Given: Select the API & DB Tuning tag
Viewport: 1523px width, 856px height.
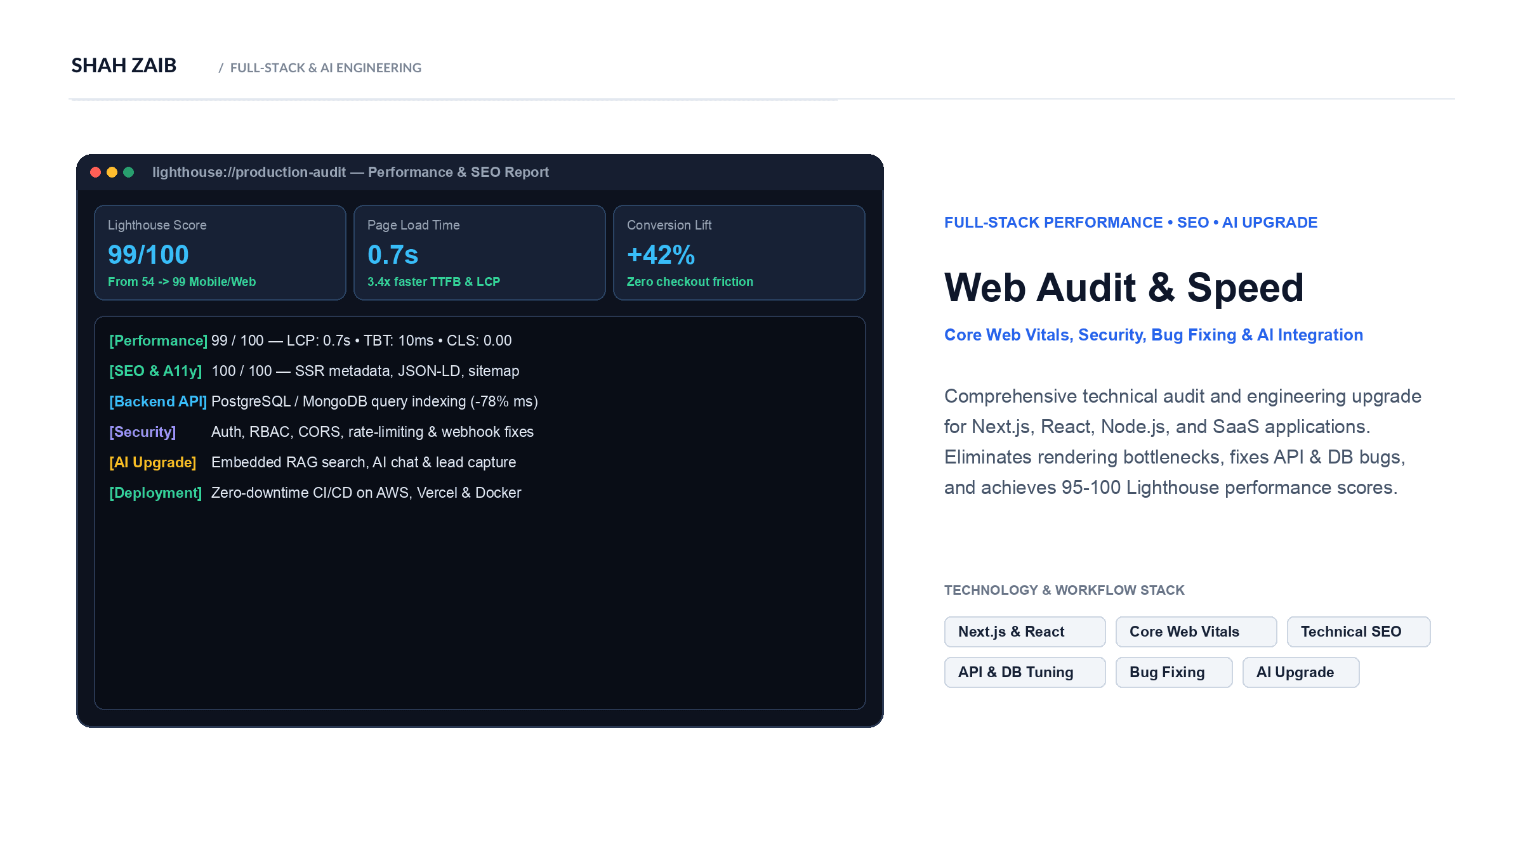Looking at the screenshot, I should pyautogui.click(x=1025, y=672).
